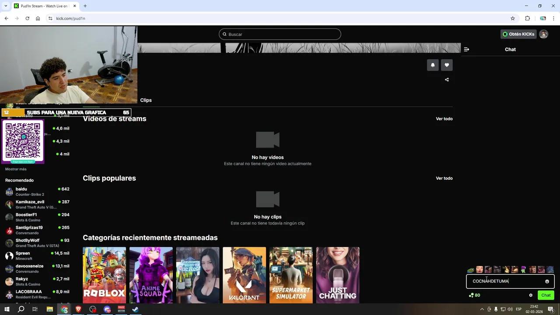Open LACOBRAAA recommended channel
The height and width of the screenshot is (315, 560).
(37, 294)
